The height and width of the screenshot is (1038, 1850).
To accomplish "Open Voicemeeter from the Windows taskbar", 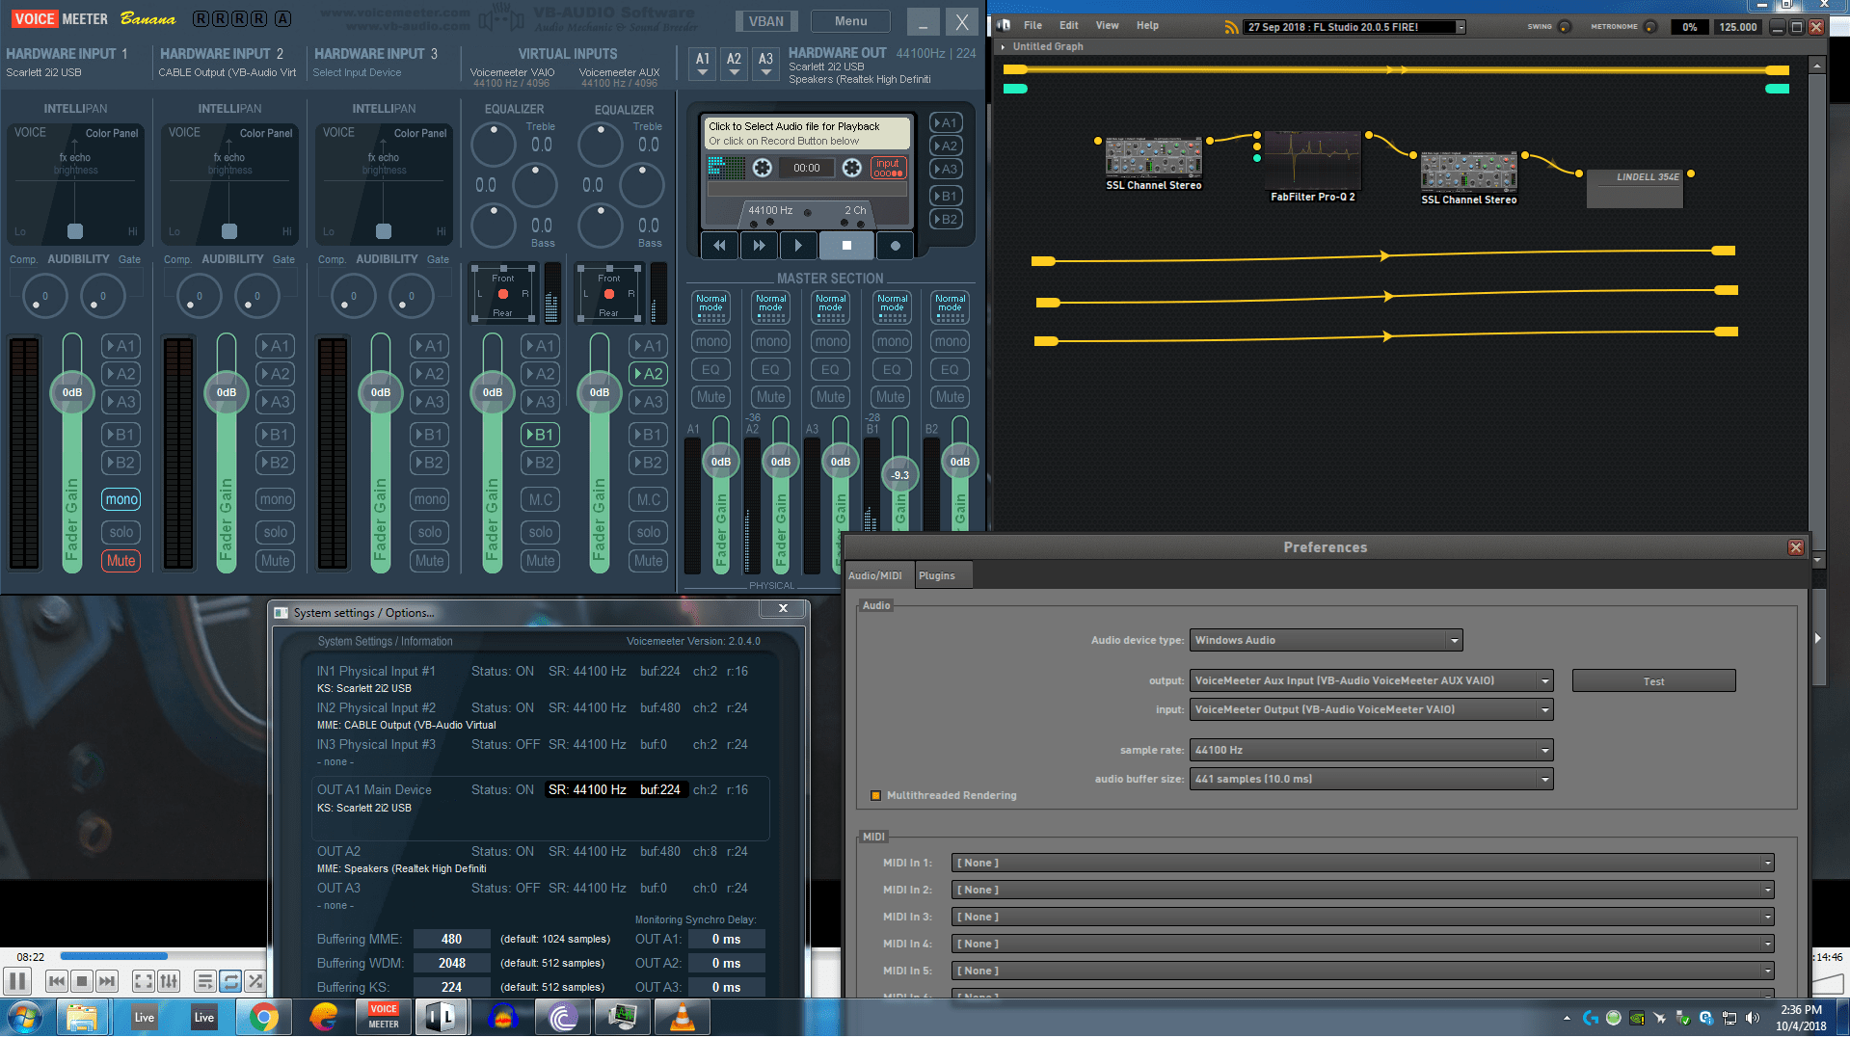I will (x=384, y=1017).
